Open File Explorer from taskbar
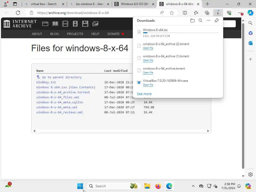 tap(147, 186)
